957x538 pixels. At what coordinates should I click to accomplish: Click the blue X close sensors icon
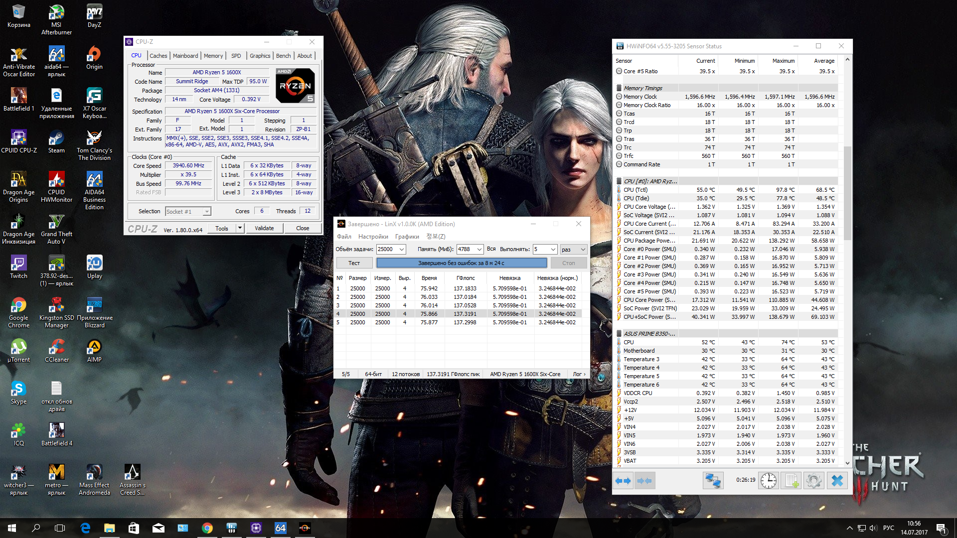(837, 481)
